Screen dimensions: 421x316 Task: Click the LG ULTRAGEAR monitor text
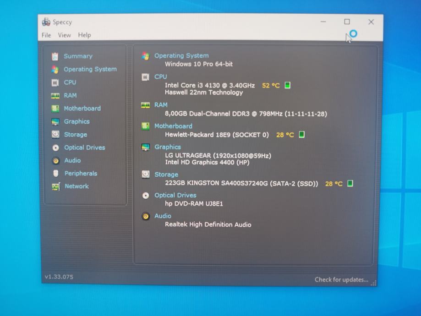(x=218, y=156)
